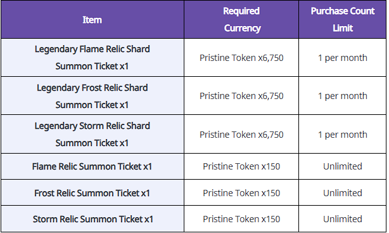Click Pristine Token x6,750 in Flame Shard row
Viewport: 389px width, 233px height.
(241, 58)
